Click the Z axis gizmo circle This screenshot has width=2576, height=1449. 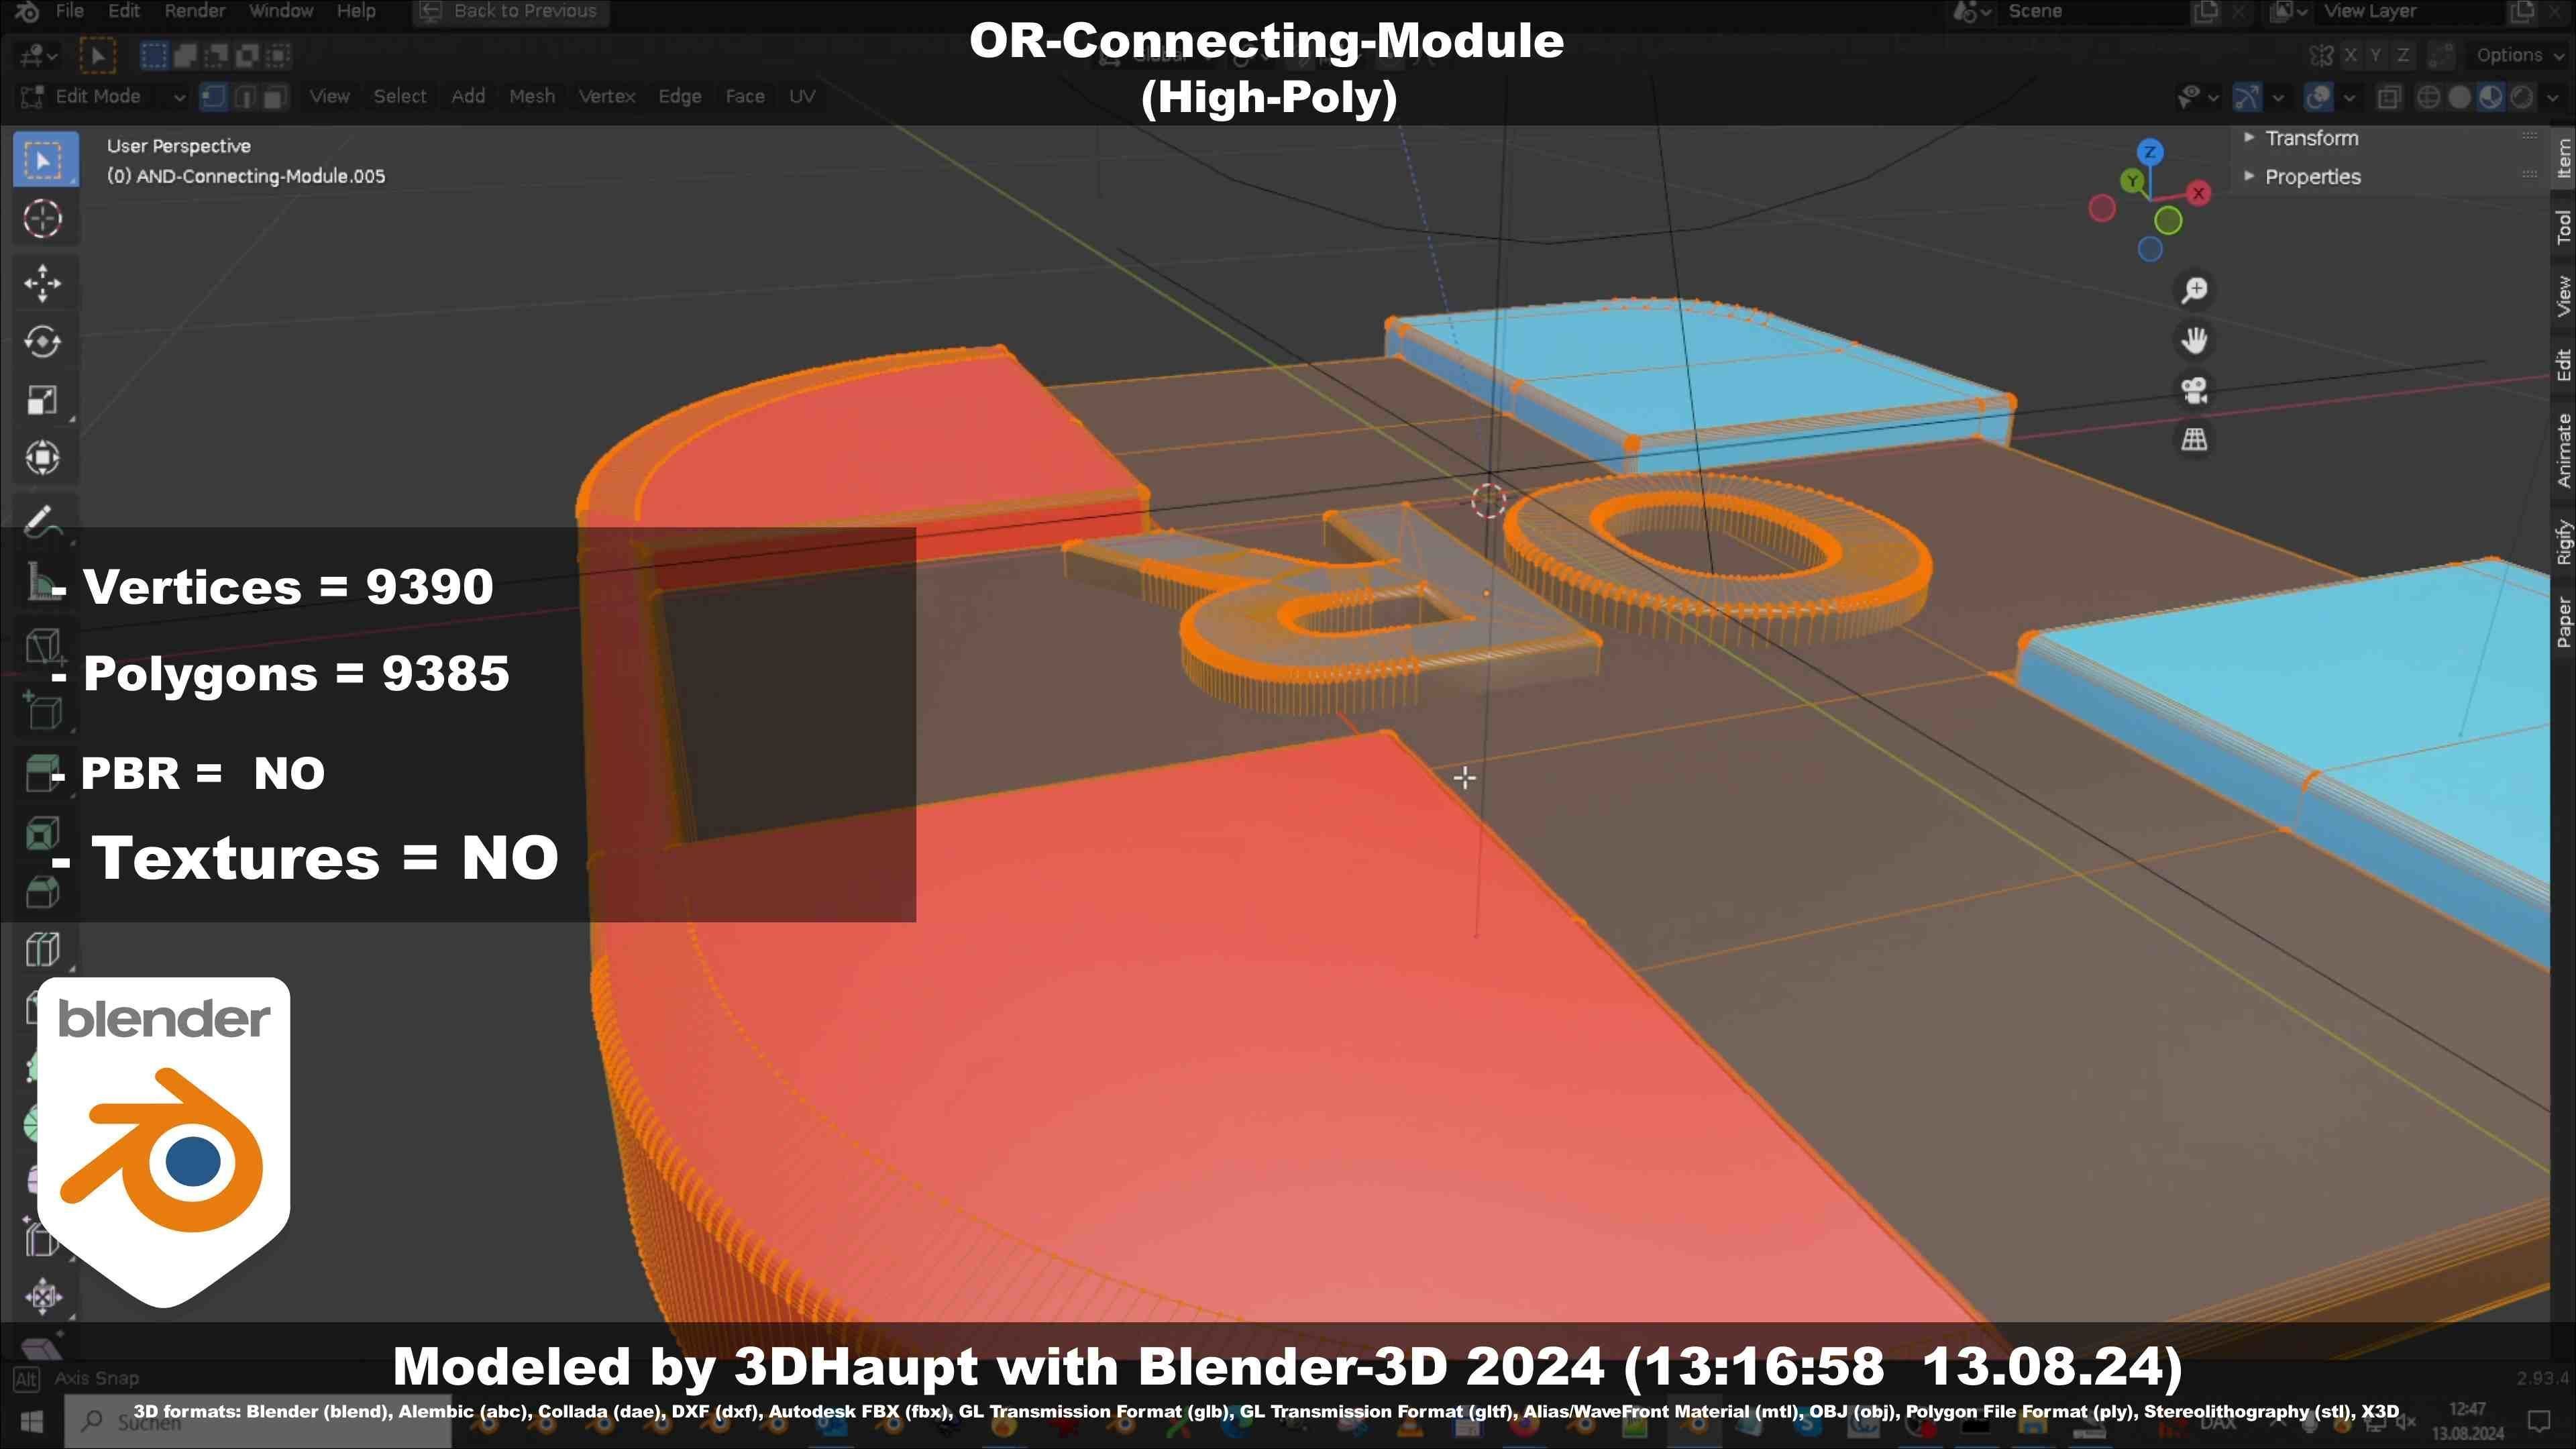click(x=2150, y=152)
